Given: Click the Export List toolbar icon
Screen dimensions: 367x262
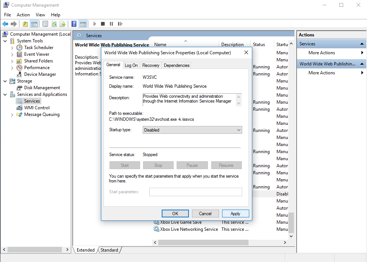Looking at the screenshot, I should (x=63, y=23).
